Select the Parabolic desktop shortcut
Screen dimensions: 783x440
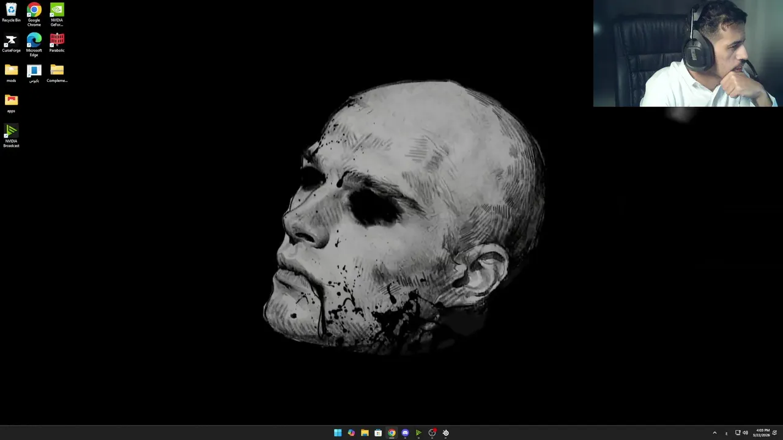point(57,43)
